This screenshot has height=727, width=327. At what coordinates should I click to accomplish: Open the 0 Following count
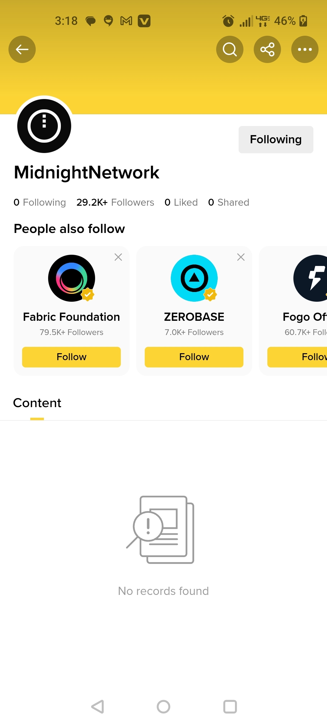40,202
